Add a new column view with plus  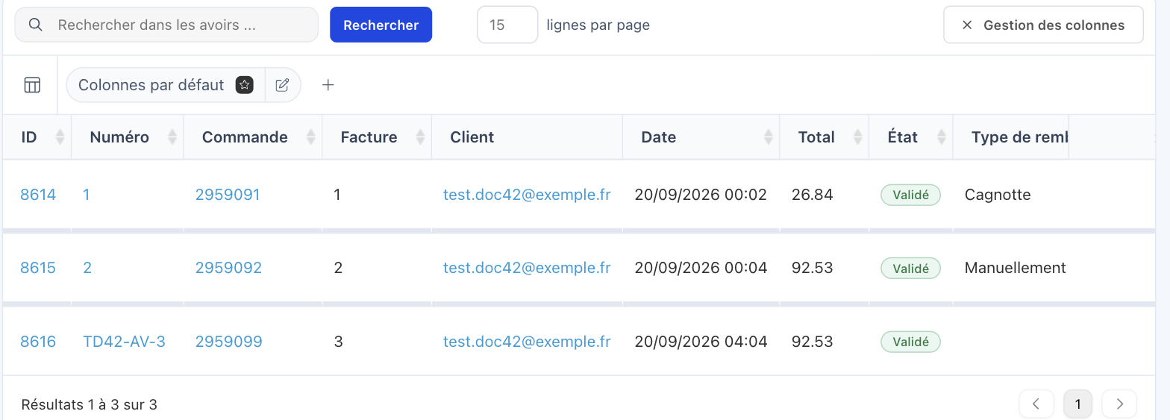click(x=328, y=85)
